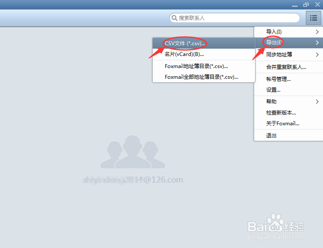Choose 退出 to quit Foxmail
This screenshot has width=323, height=248.
(x=289, y=136)
